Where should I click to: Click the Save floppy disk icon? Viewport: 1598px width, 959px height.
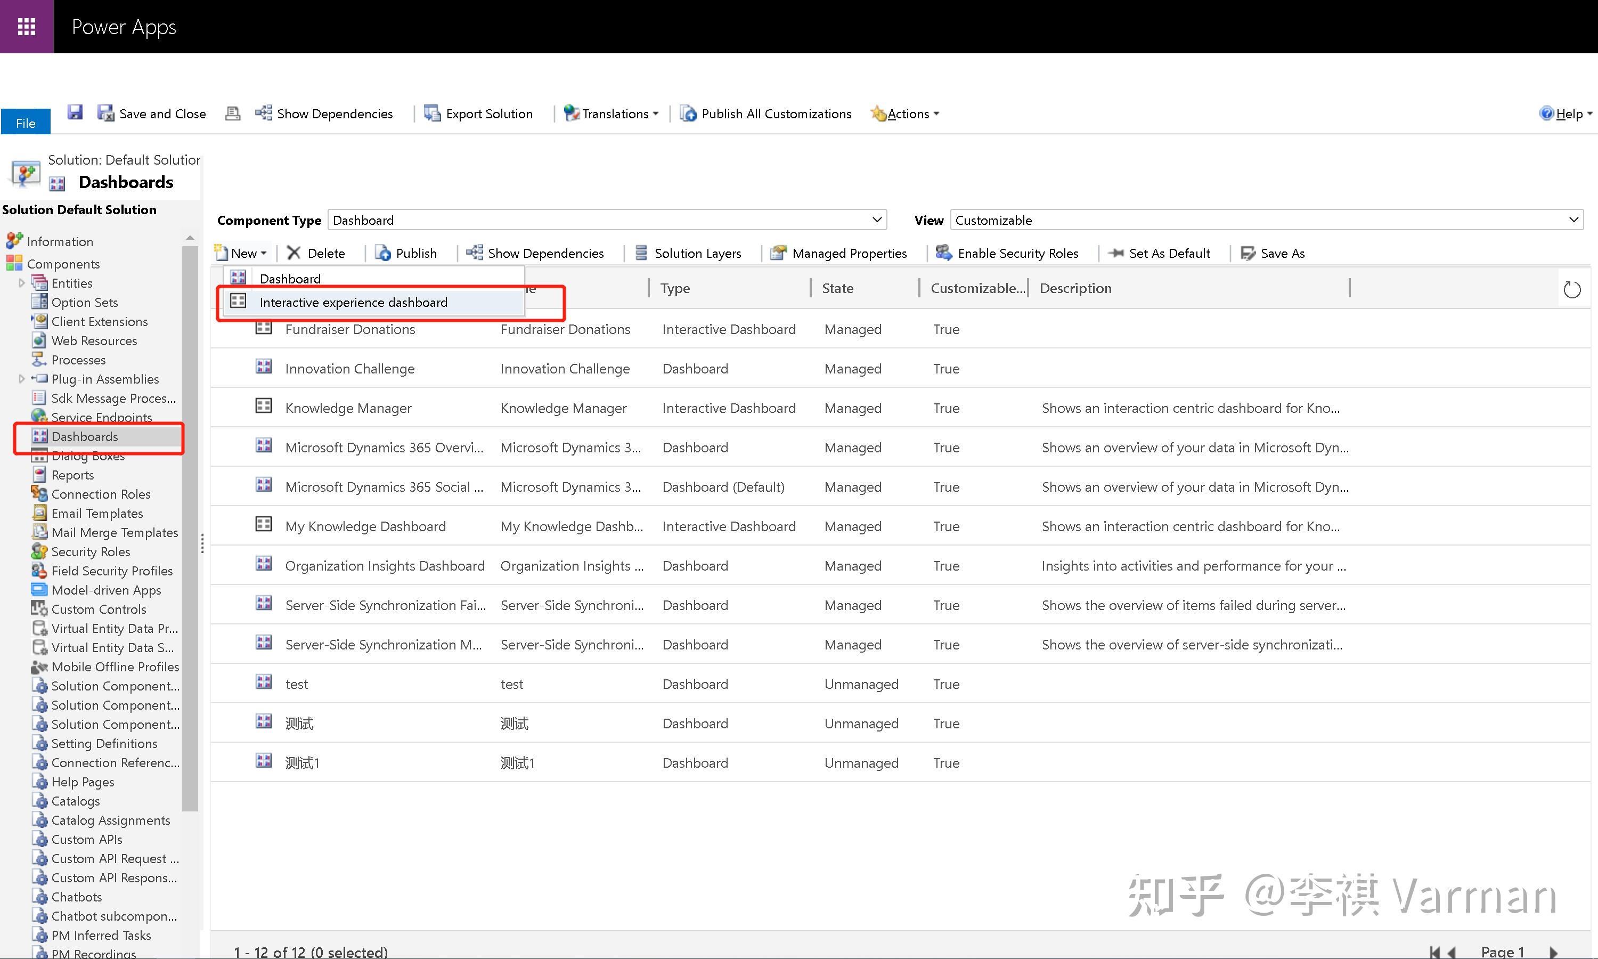[75, 112]
